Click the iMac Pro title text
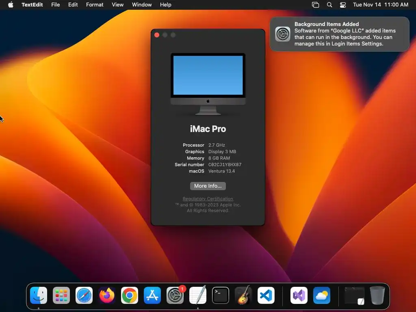Image resolution: width=416 pixels, height=312 pixels. (x=208, y=129)
